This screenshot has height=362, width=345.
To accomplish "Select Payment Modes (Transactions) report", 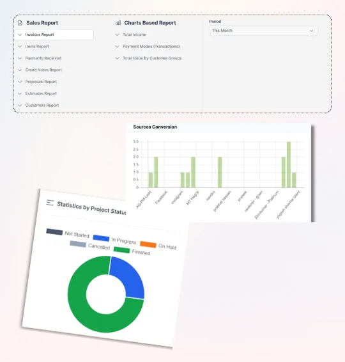I will point(151,47).
